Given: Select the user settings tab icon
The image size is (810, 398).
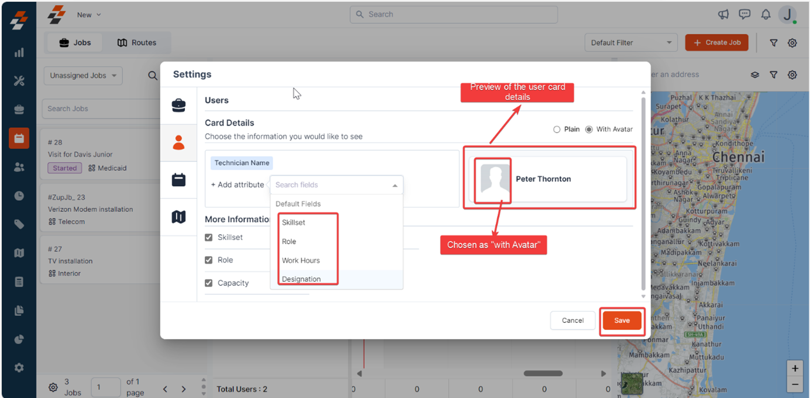Looking at the screenshot, I should (x=179, y=143).
